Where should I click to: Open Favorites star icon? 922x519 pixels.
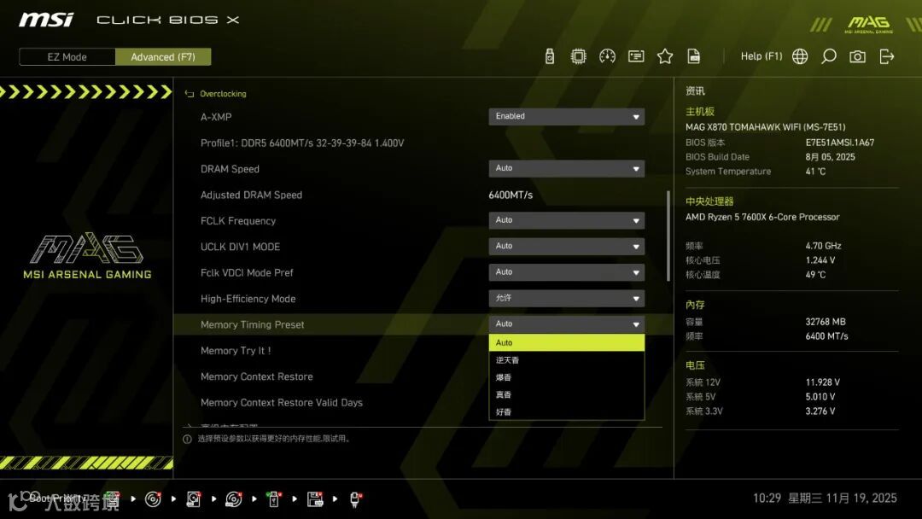(665, 56)
